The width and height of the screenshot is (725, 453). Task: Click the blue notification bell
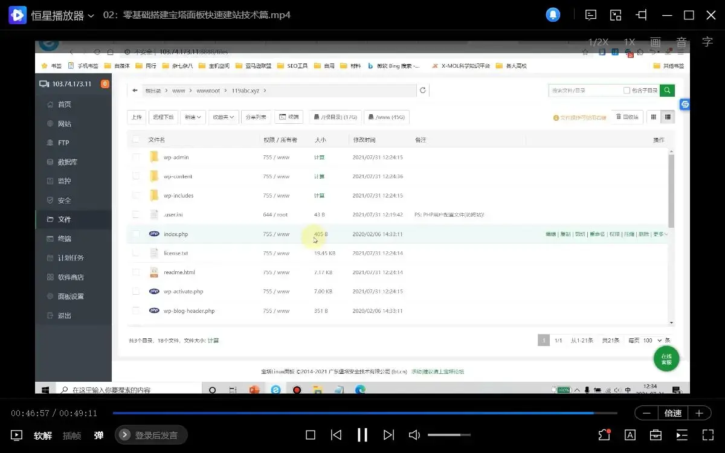point(553,15)
